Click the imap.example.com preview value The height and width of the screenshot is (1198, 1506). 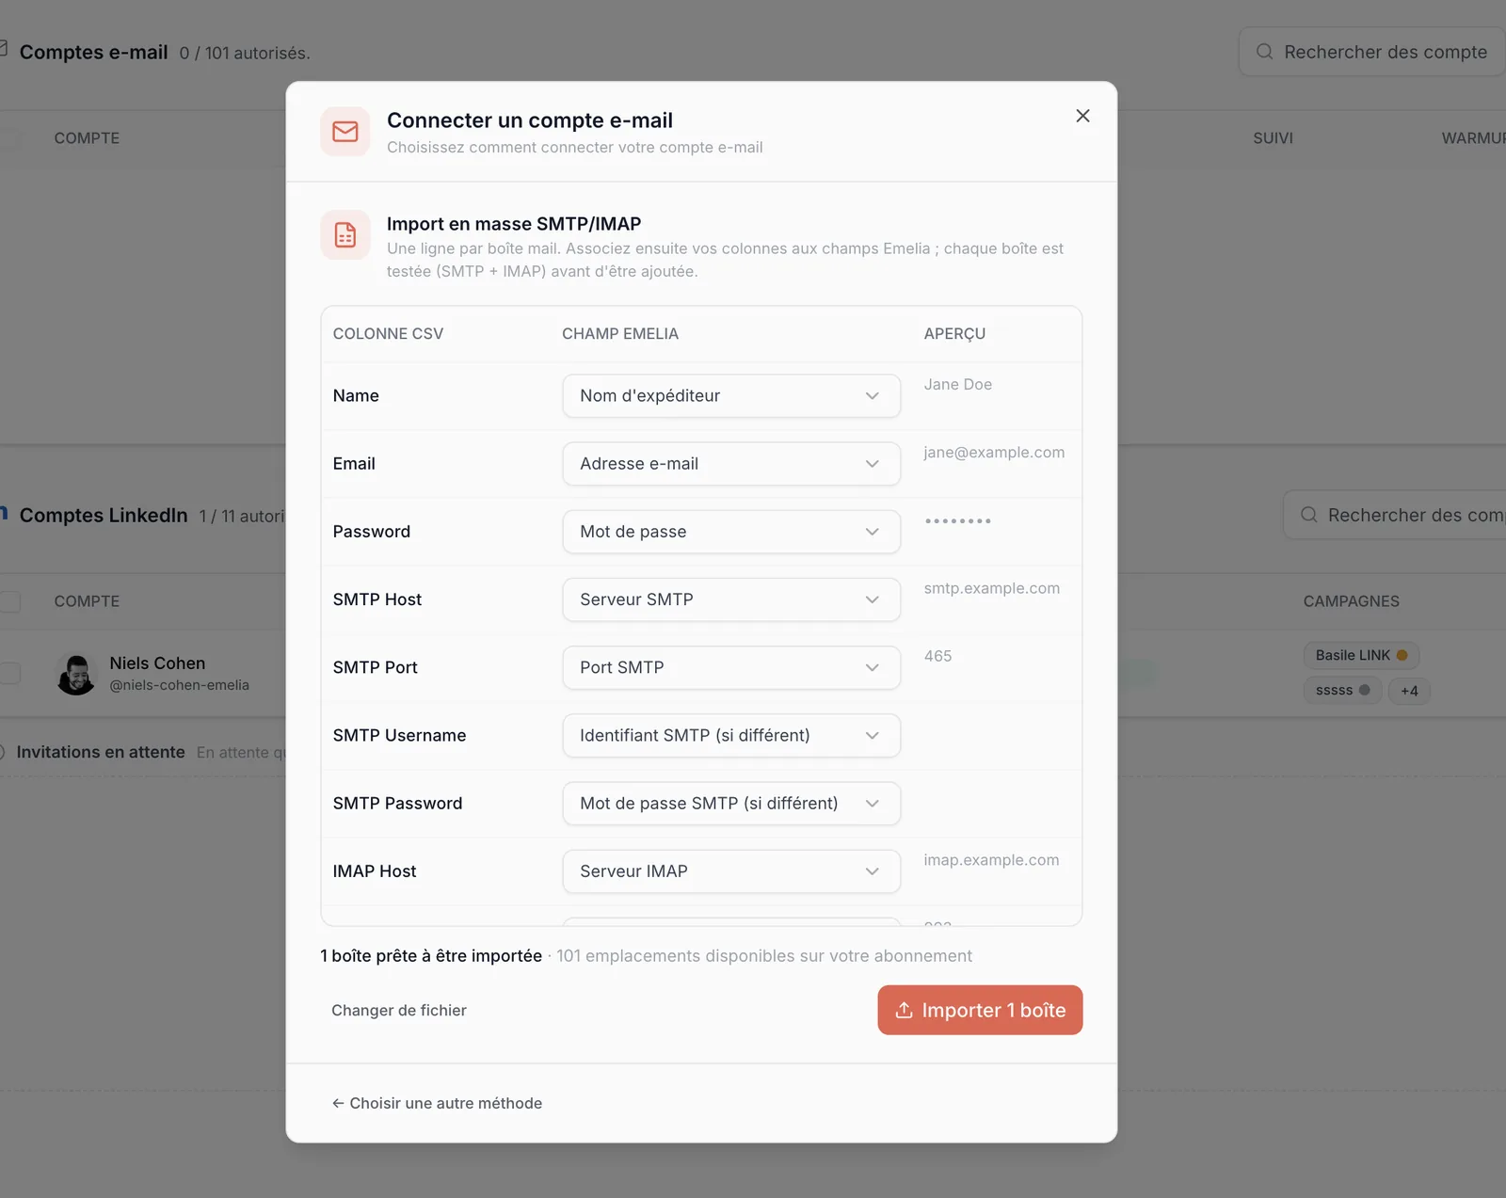point(991,860)
